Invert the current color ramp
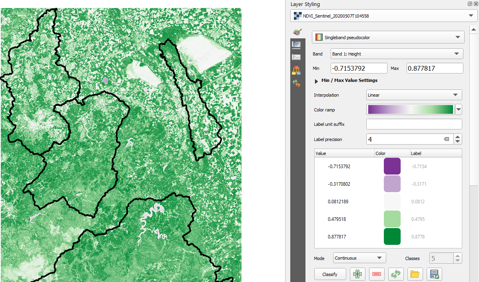Screen dimensions: 479x282 pyautogui.click(x=396, y=274)
